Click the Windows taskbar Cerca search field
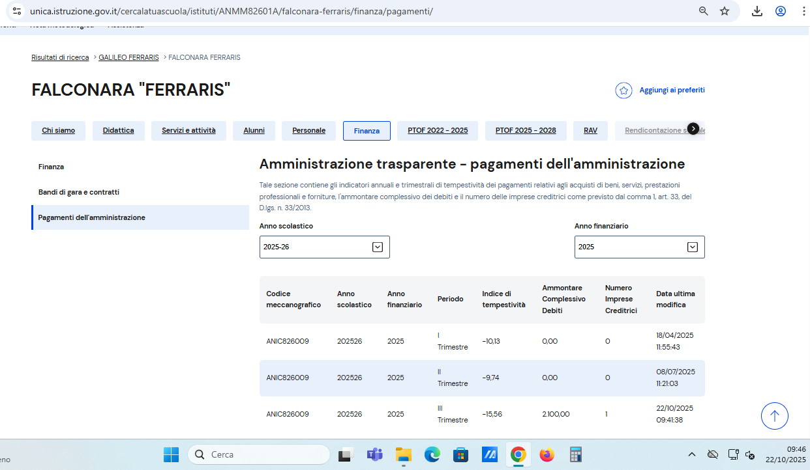 point(259,454)
